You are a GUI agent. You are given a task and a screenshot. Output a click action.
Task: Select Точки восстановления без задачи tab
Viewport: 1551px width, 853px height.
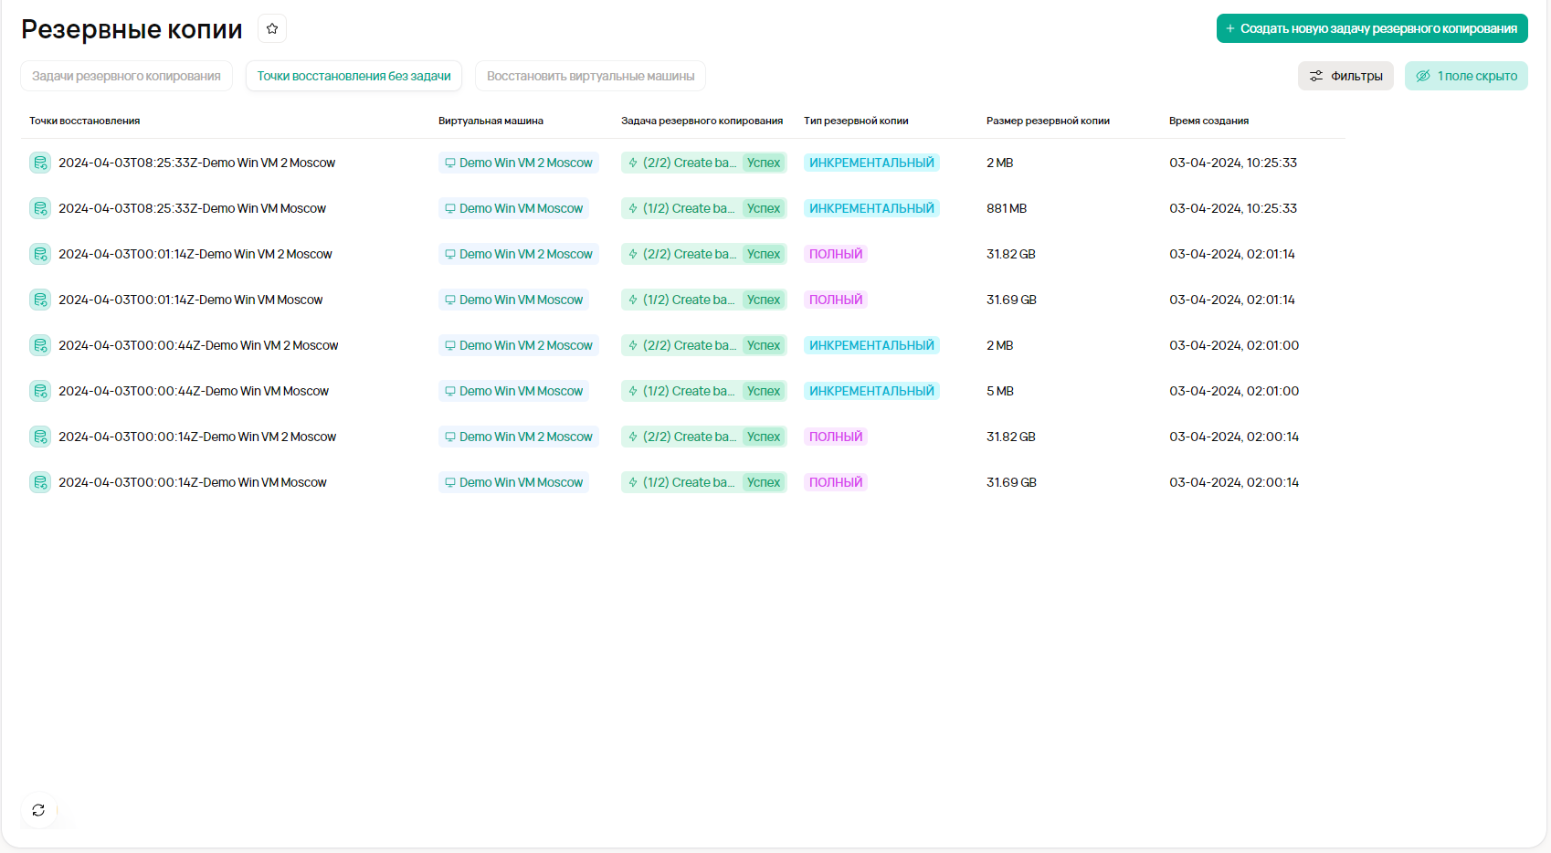[353, 76]
